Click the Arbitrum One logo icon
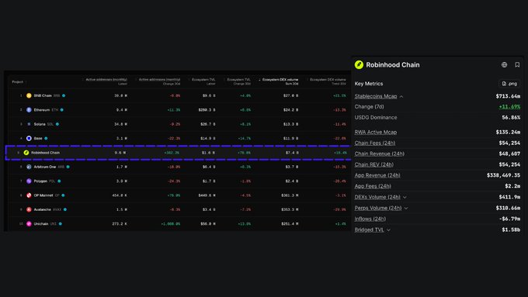528x297 pixels. click(29, 167)
